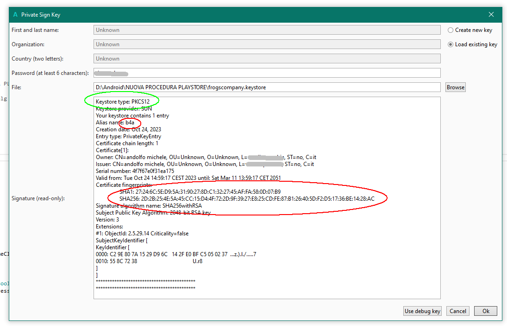Screen dimensions: 507x326
Task: Focus the First and last name field
Action: [267, 30]
